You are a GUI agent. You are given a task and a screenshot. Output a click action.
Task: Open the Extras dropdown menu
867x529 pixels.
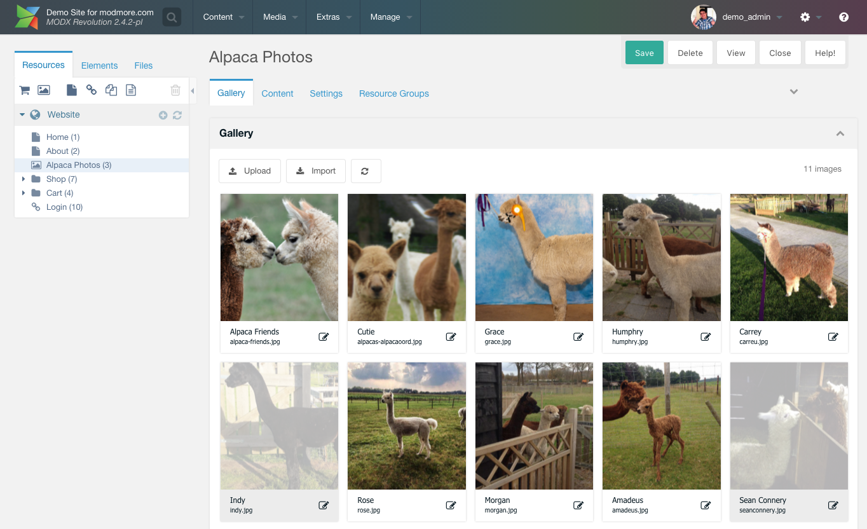point(333,17)
